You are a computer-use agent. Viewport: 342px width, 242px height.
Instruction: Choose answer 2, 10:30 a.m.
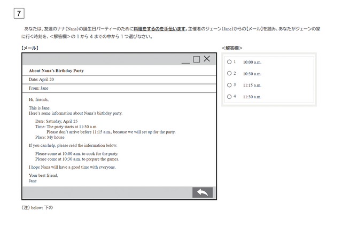(x=229, y=74)
